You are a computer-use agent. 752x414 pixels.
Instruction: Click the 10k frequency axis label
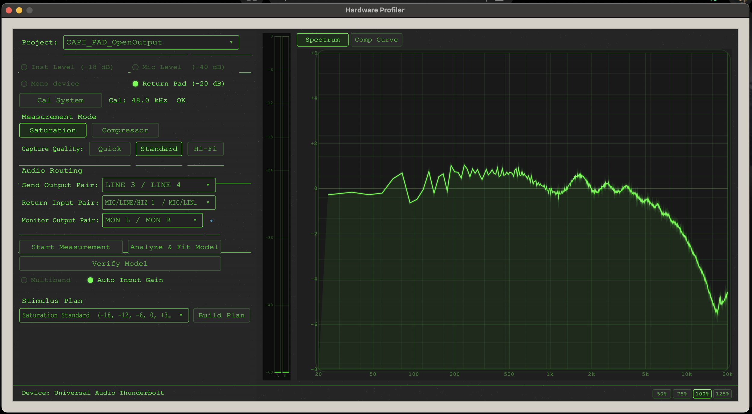pyautogui.click(x=687, y=374)
